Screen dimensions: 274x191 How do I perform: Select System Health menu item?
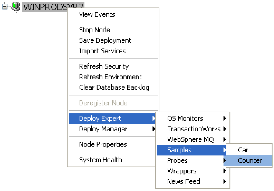112,160
